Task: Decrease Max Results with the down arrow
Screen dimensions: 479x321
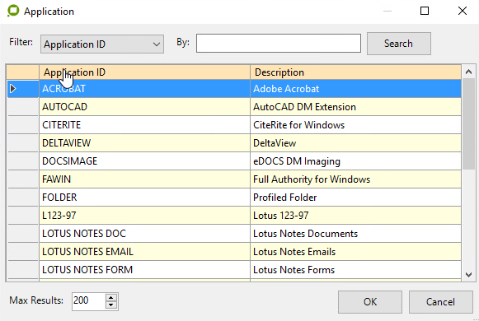Action: [x=111, y=305]
